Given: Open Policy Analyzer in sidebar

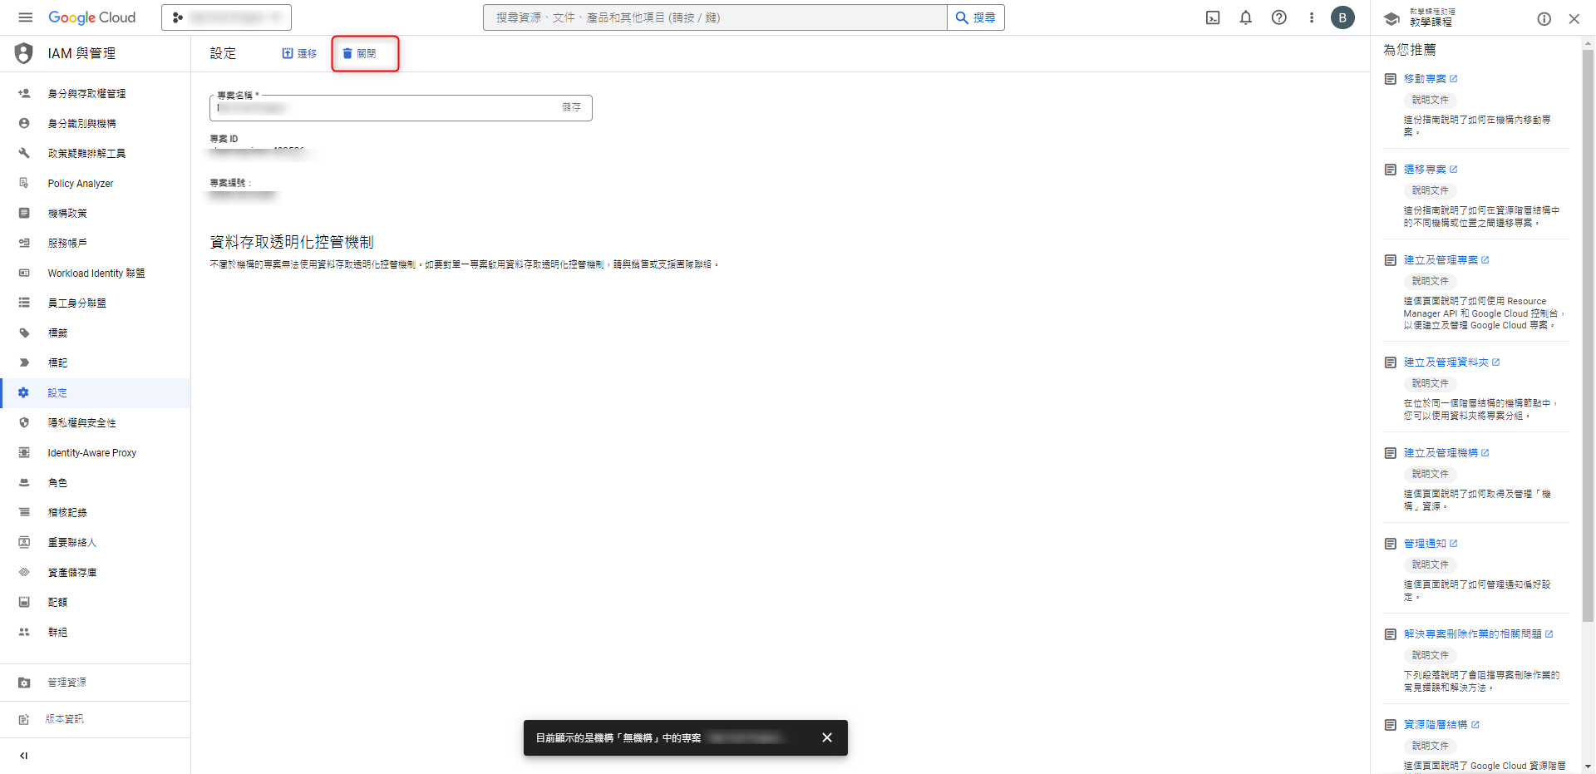Looking at the screenshot, I should pyautogui.click(x=96, y=184).
